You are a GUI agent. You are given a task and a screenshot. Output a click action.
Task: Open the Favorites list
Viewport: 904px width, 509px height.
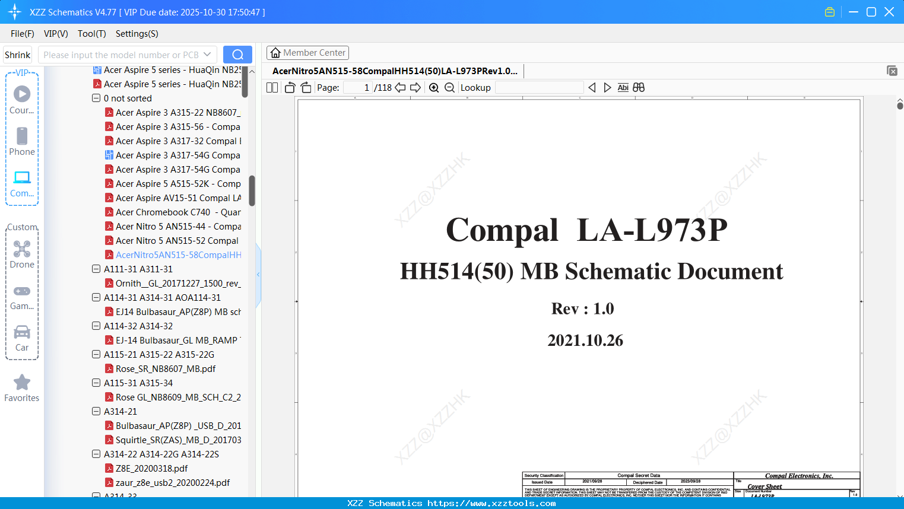click(22, 389)
